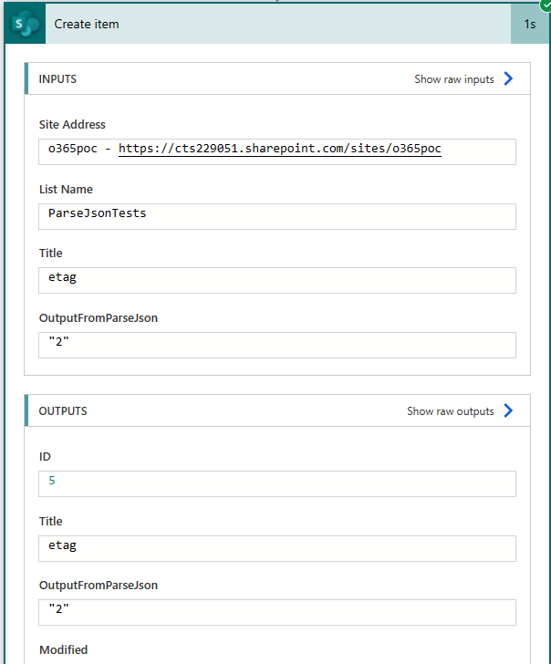Click the Show raw outputs link
Image resolution: width=551 pixels, height=664 pixels.
(451, 411)
